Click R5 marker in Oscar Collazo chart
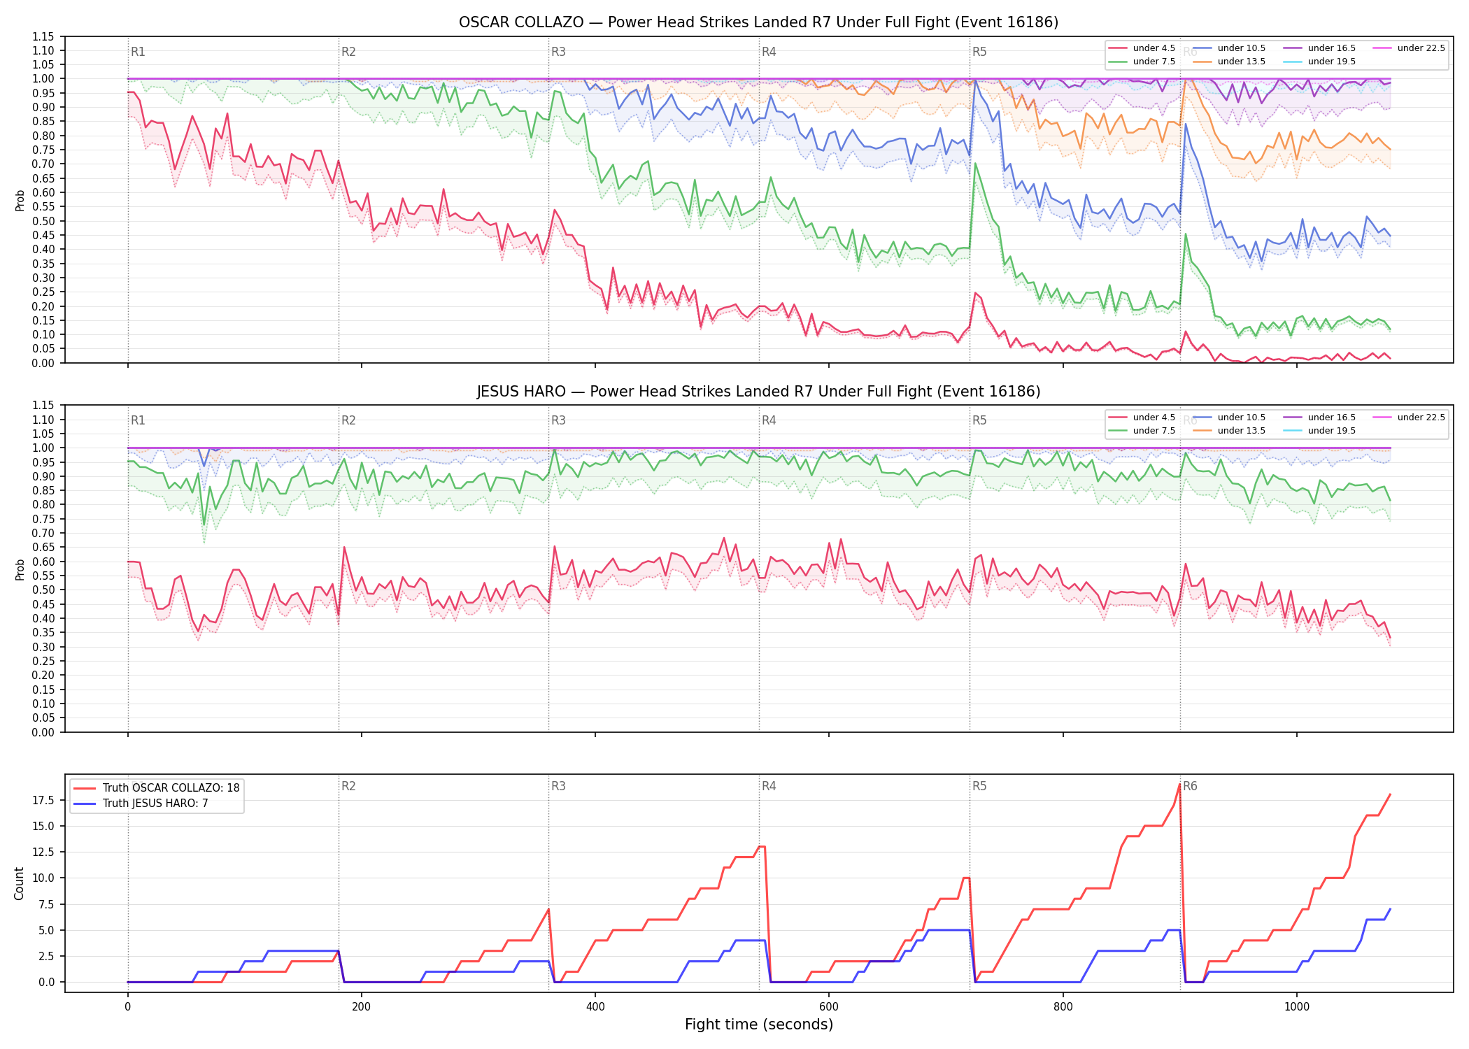Viewport: 1469px width, 1049px height. point(979,52)
